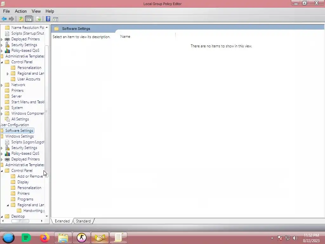Launch Firefox from the taskbar
Screen dimensions: 325x244
[45, 238]
